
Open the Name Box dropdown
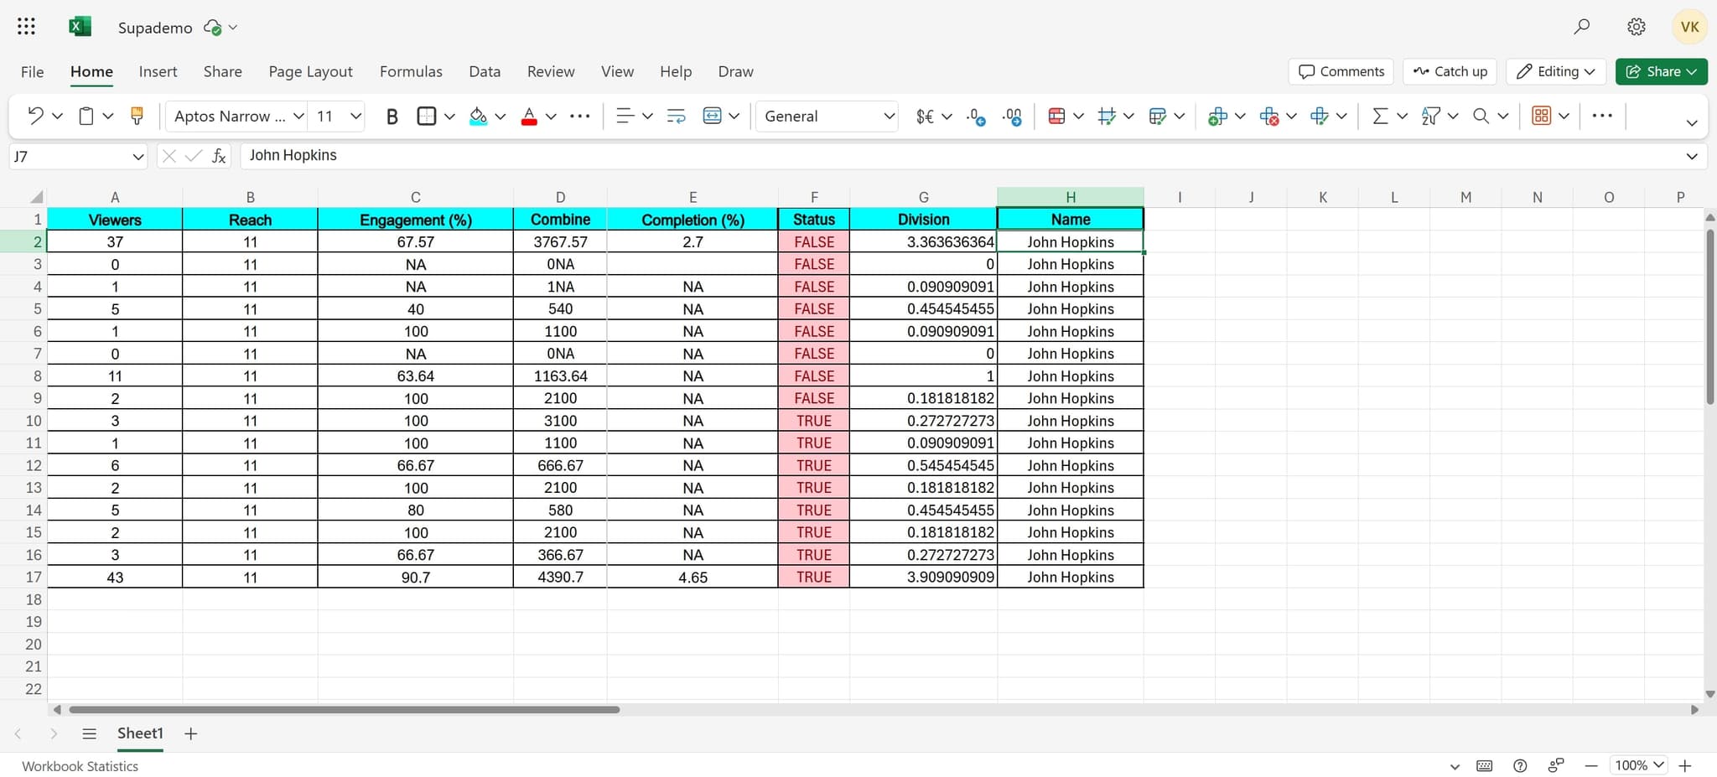[x=137, y=156]
